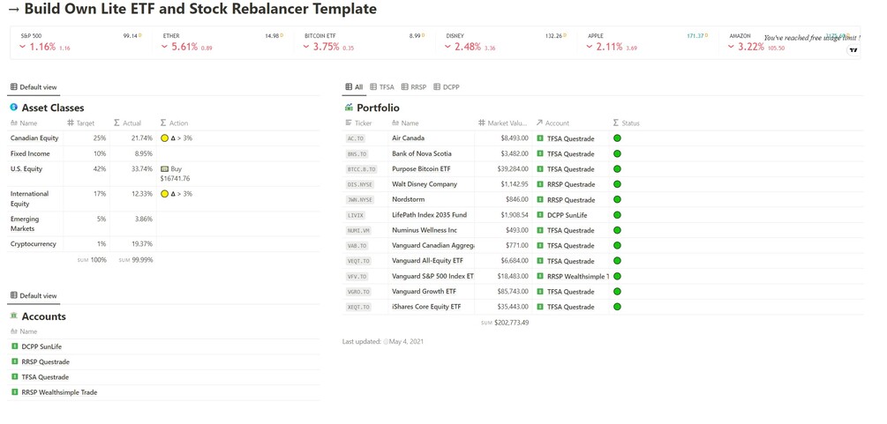Click the Cryptocurrency asset class row name
The image size is (887, 424).
point(34,243)
